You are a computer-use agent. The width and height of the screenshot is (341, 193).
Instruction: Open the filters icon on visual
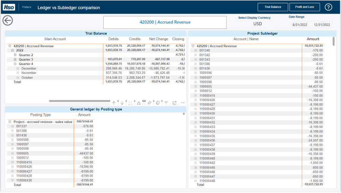[x=166, y=103]
